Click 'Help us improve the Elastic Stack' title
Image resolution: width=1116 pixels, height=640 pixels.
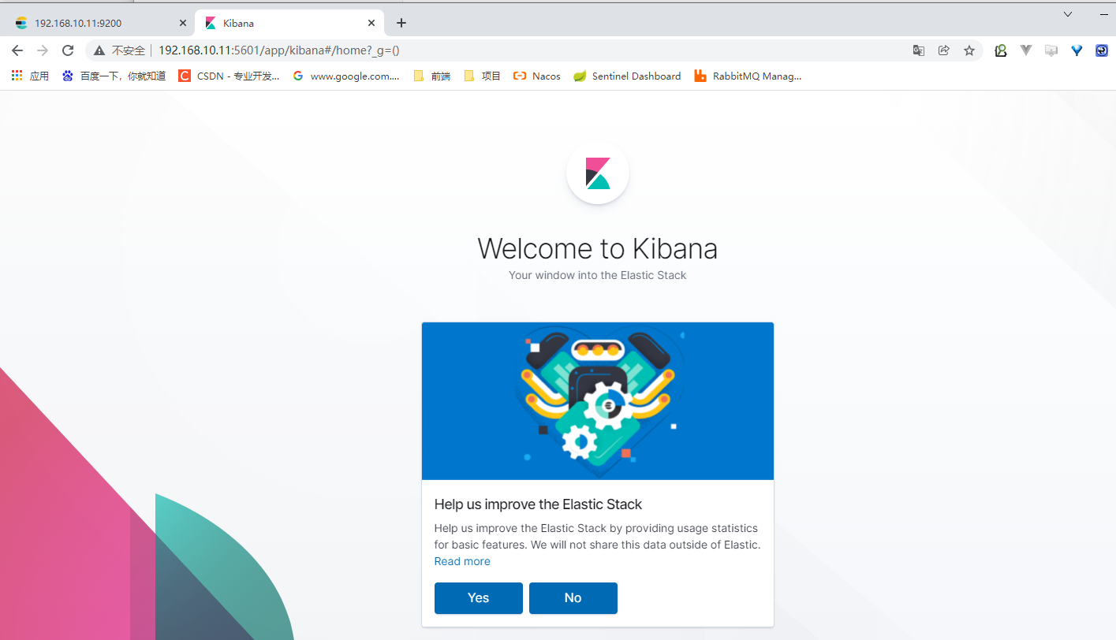539,504
